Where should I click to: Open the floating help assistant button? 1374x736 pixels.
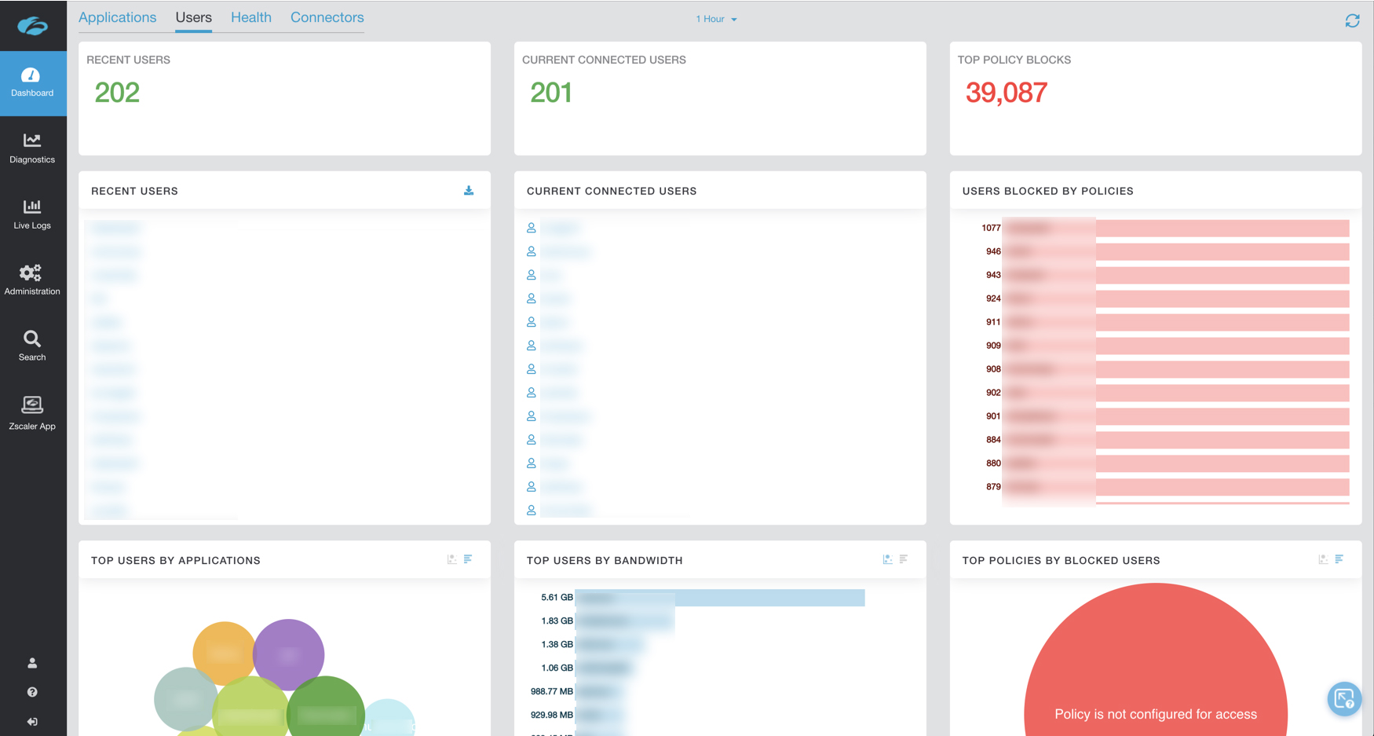(1344, 698)
